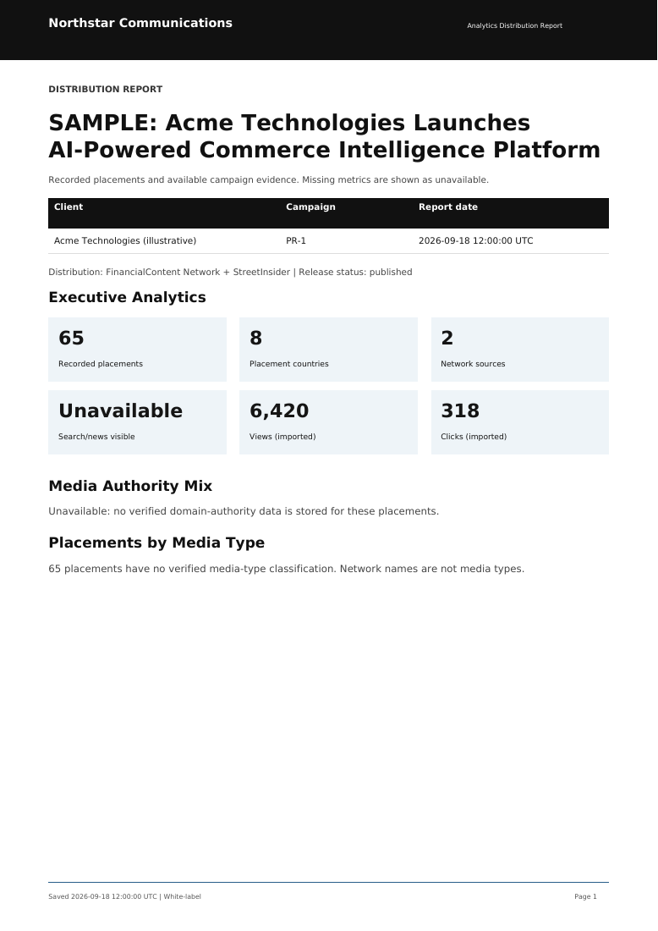This screenshot has height=931, width=658.
Task: Click the 6,420 Views (imported) card
Action: coord(328,422)
